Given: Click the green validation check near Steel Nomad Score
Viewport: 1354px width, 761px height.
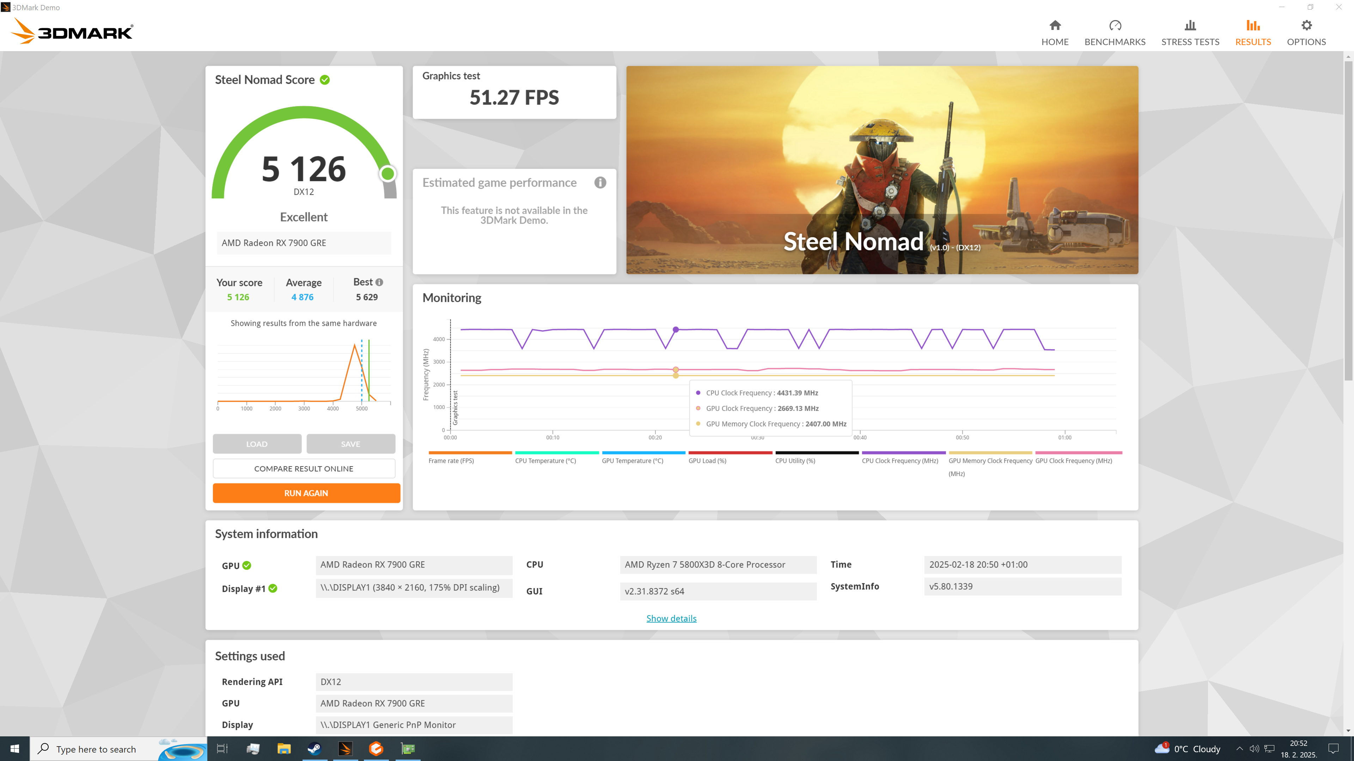Looking at the screenshot, I should pos(325,80).
